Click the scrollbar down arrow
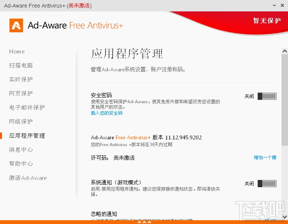The width and height of the screenshot is (288, 224). coord(285,216)
